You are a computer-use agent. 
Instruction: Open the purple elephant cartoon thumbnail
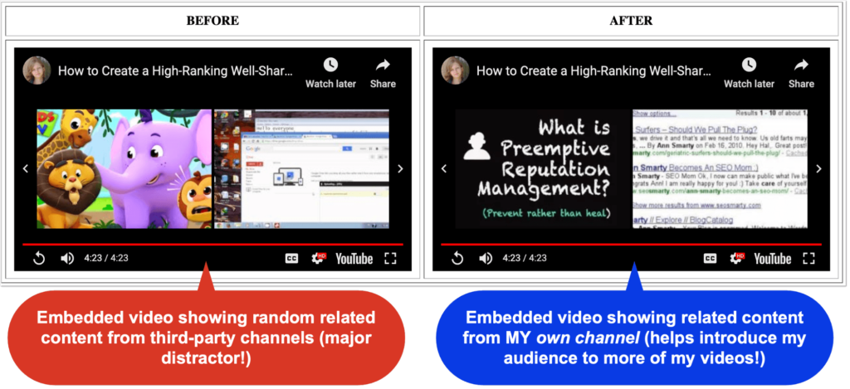pos(125,169)
